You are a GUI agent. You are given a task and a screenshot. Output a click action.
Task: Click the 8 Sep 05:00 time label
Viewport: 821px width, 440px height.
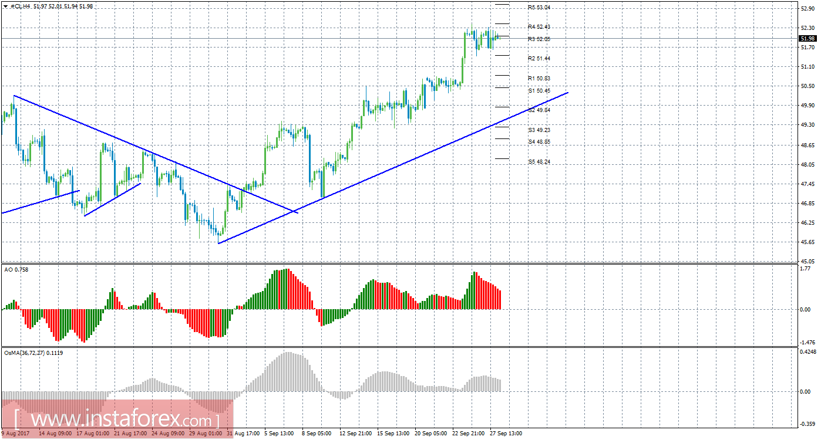click(x=318, y=434)
